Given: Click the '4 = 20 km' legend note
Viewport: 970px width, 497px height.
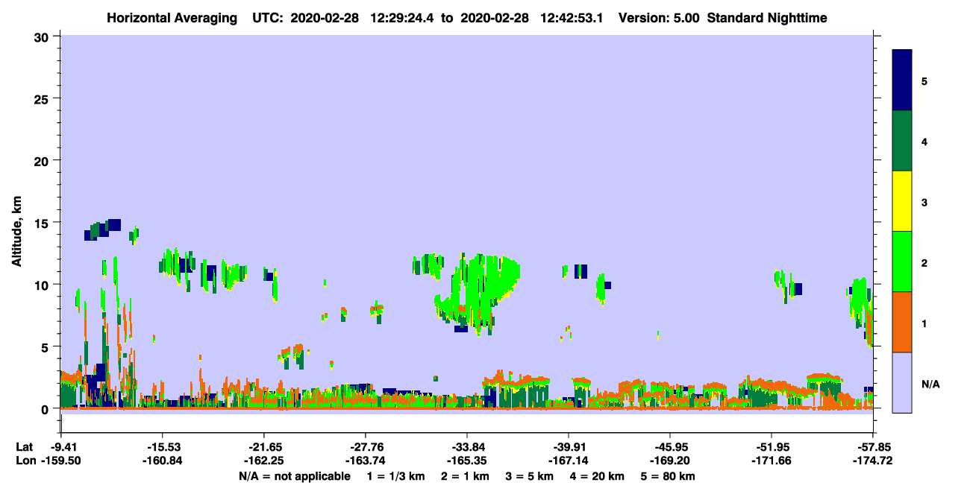Looking at the screenshot, I should 599,476.
